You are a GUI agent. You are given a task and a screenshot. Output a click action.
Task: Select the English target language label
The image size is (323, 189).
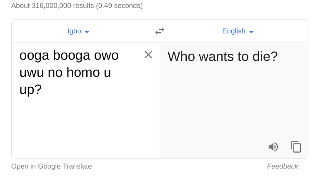click(233, 31)
